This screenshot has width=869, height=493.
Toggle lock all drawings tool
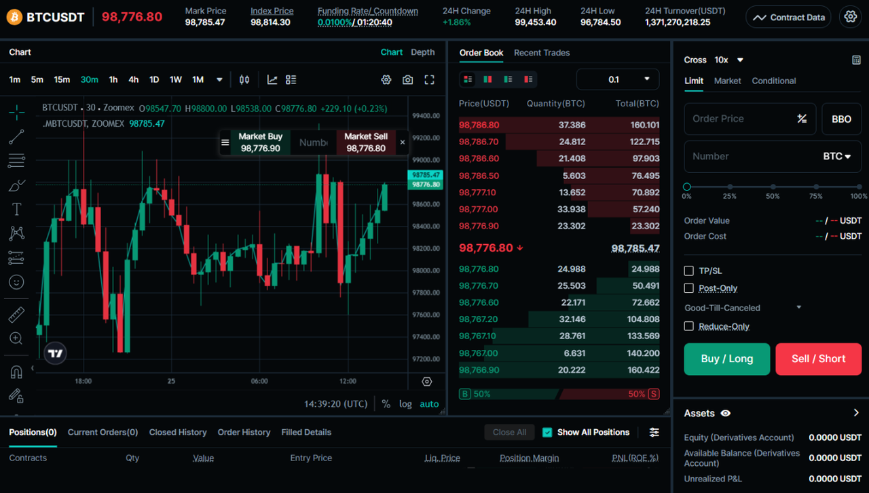coord(17,395)
